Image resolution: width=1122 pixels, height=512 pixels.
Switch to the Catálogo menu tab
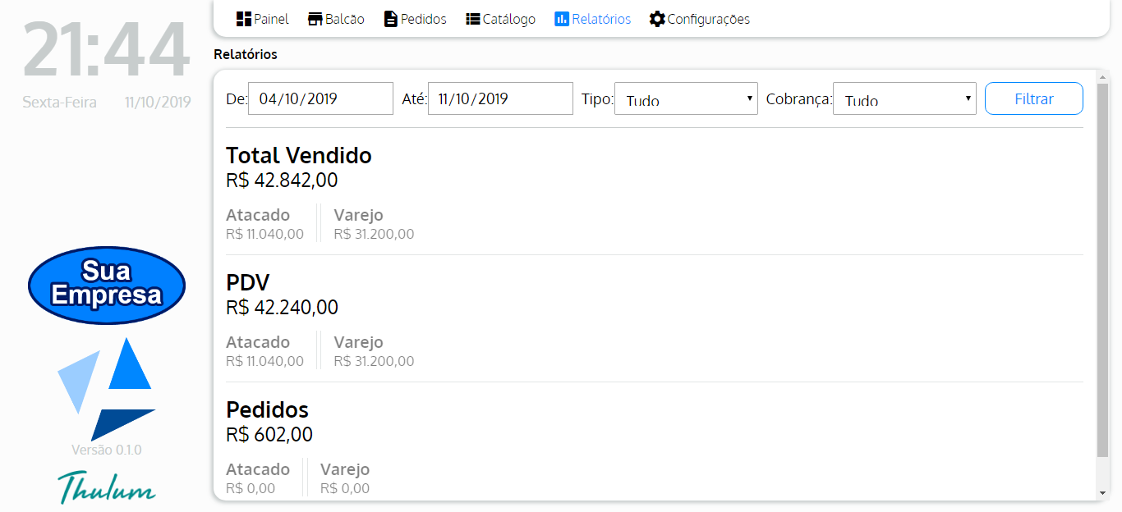tap(509, 19)
